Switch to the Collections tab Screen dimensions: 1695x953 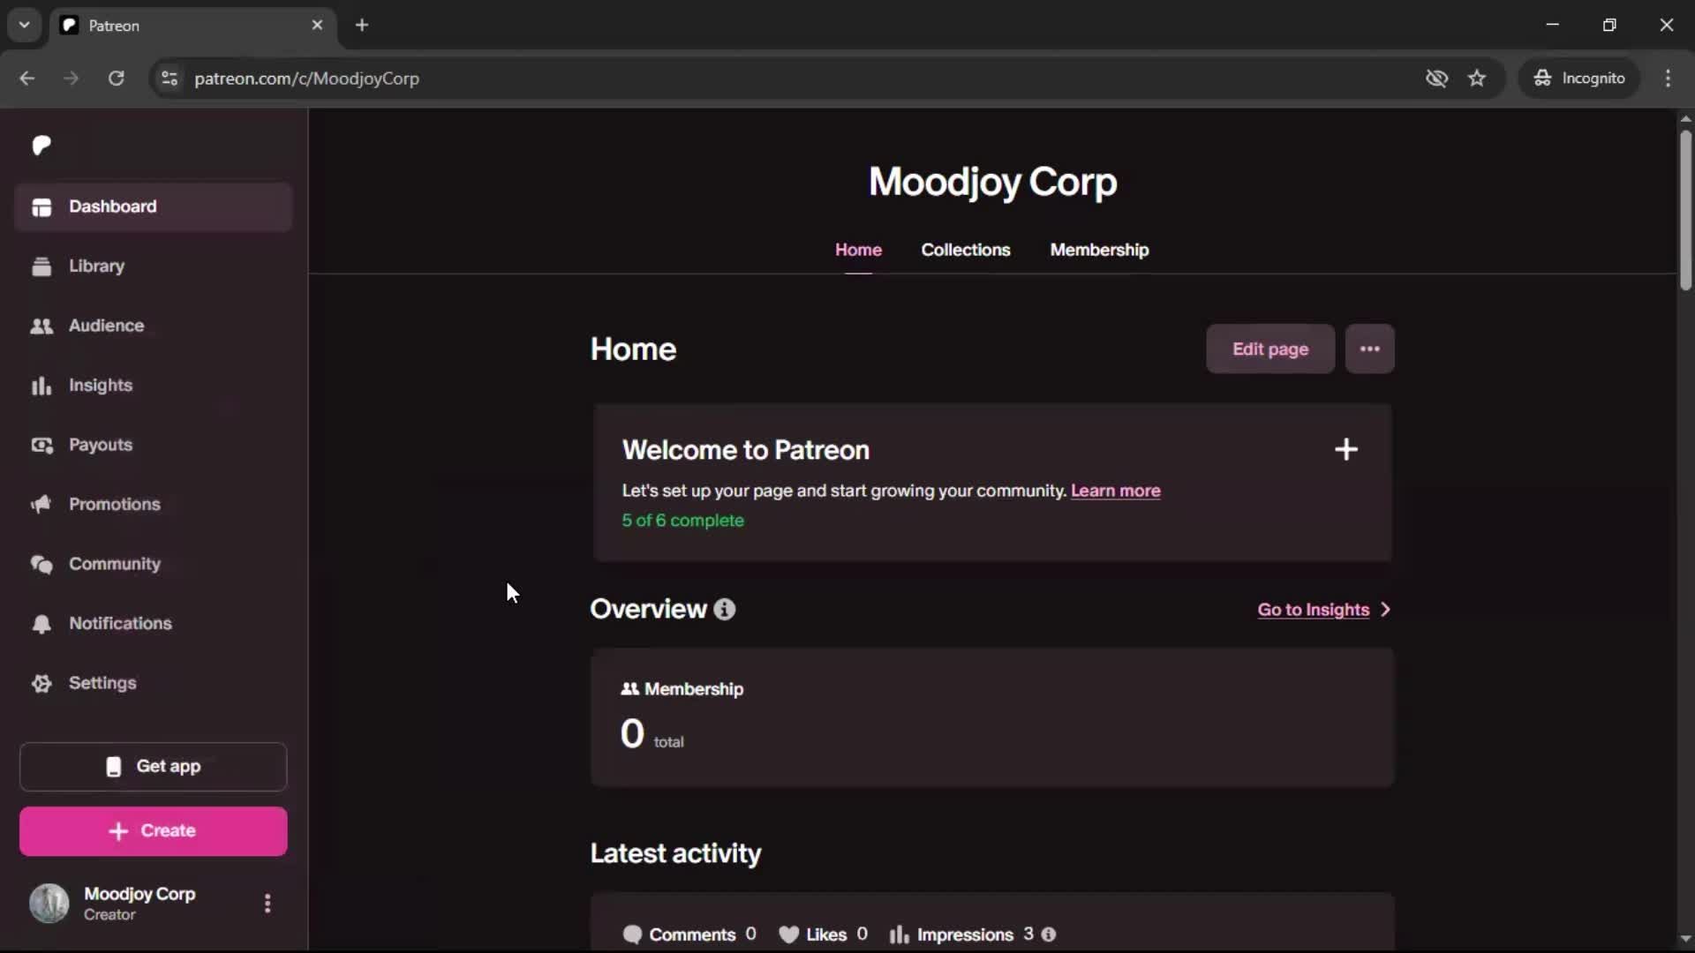(x=966, y=250)
